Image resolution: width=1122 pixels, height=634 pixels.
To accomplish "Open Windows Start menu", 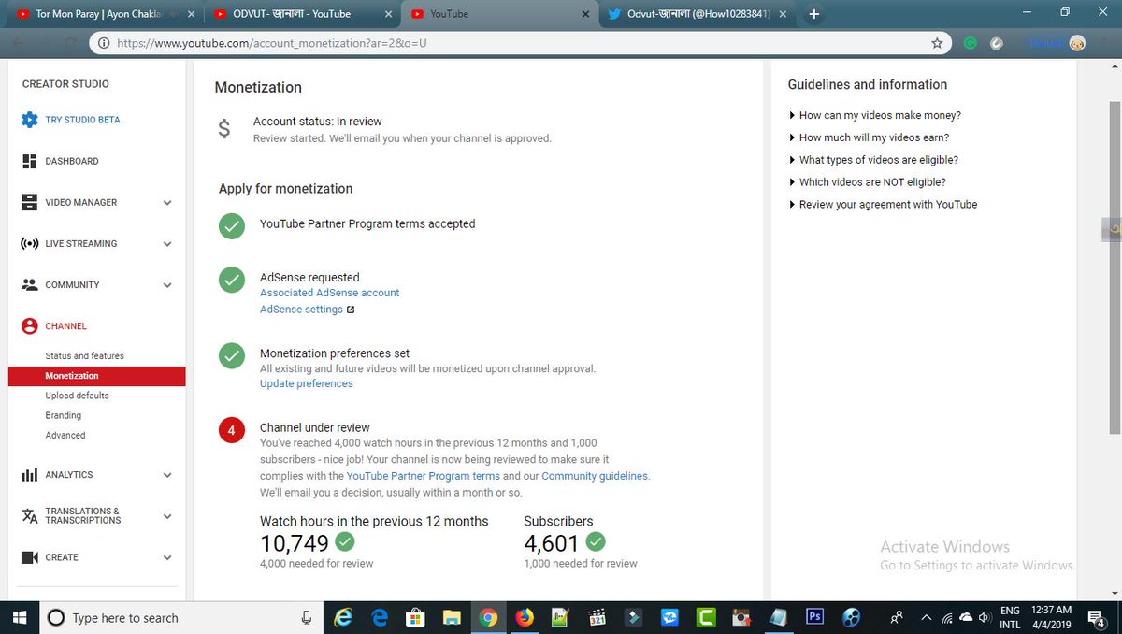I will (x=21, y=617).
